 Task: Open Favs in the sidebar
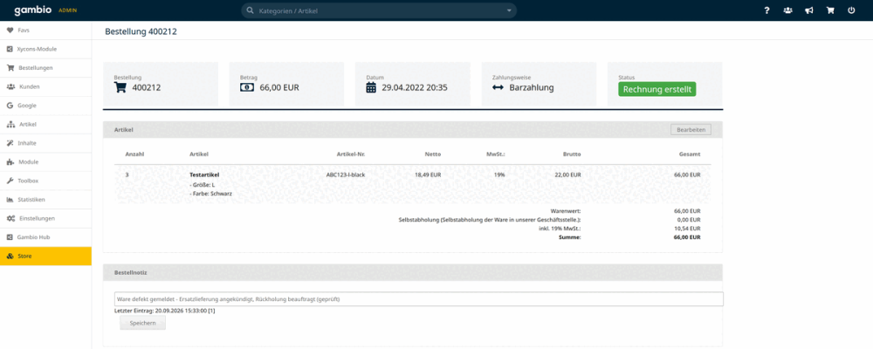coord(45,30)
